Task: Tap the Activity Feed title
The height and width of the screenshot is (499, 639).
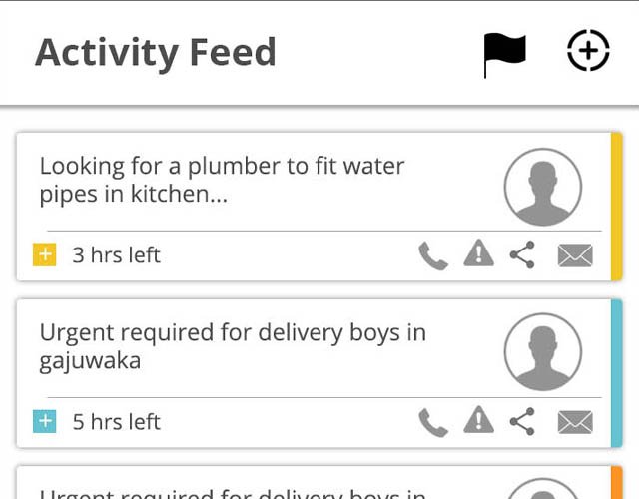Action: pos(156,52)
